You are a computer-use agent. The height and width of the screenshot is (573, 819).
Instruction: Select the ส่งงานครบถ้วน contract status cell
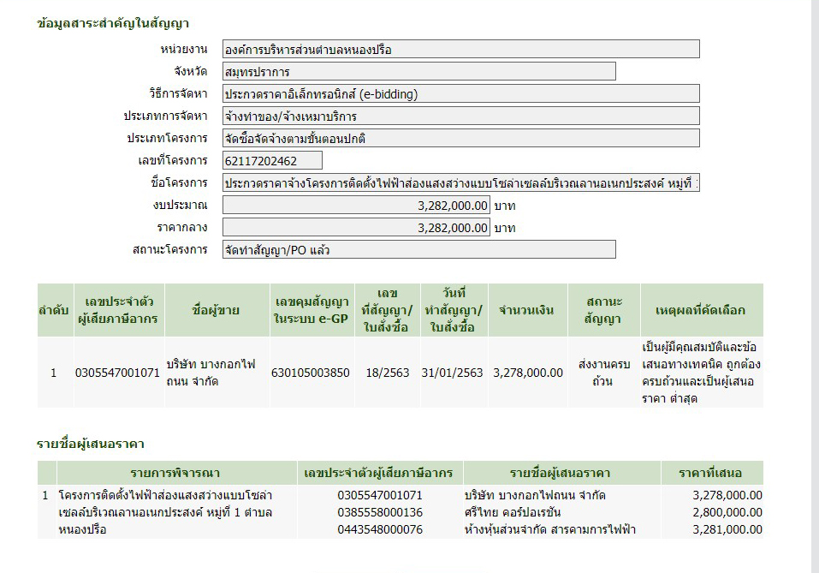coord(602,373)
